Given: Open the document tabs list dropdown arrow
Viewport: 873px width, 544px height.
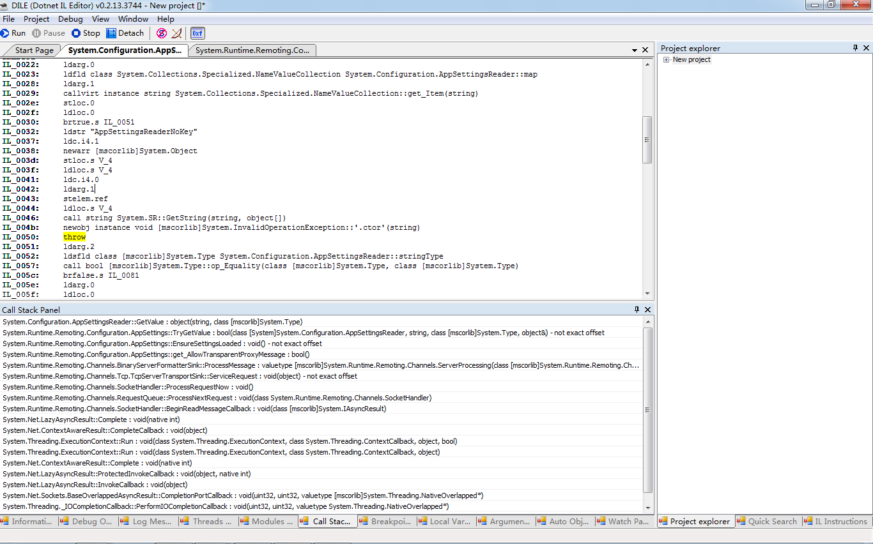Looking at the screenshot, I should (x=635, y=50).
